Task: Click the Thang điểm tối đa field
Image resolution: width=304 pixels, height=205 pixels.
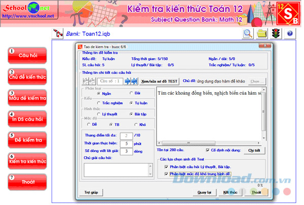Action: pyautogui.click(x=126, y=136)
